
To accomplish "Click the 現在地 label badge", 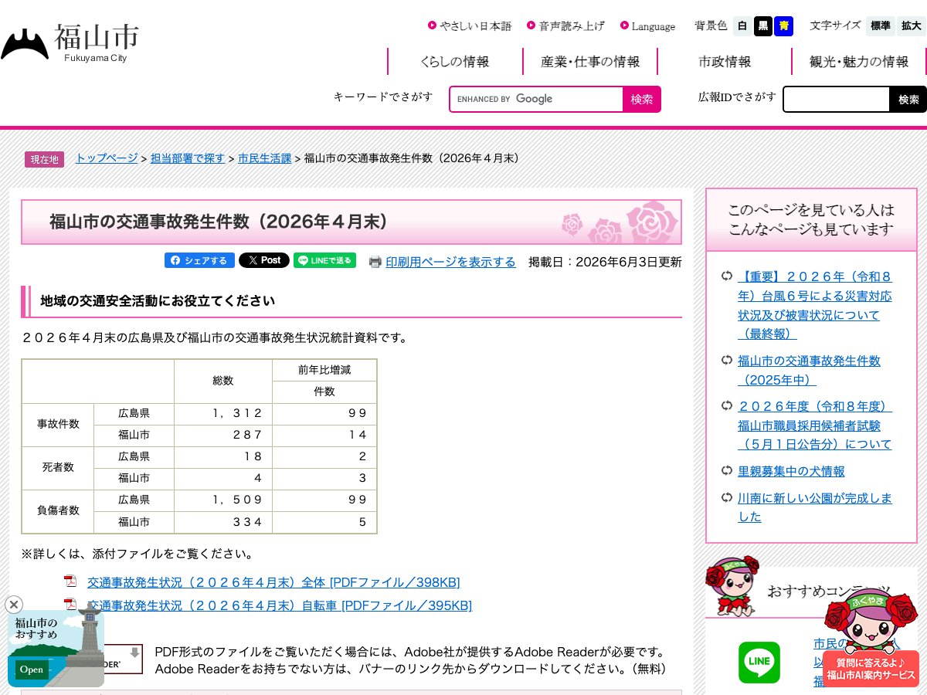I will tap(44, 159).
